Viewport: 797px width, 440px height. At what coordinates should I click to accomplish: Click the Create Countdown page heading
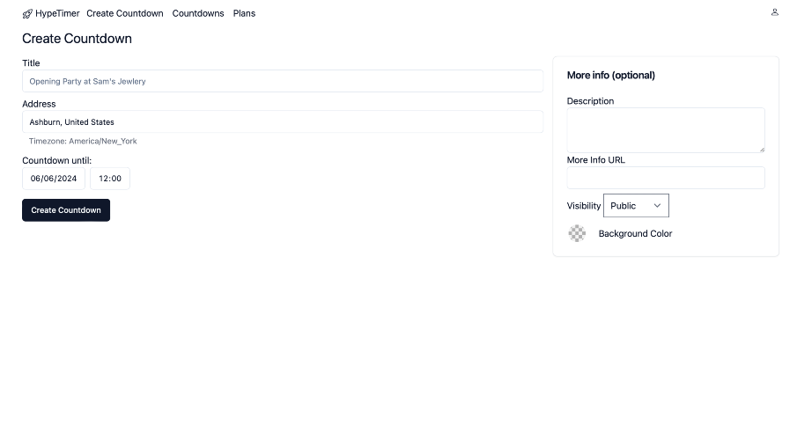coord(77,39)
